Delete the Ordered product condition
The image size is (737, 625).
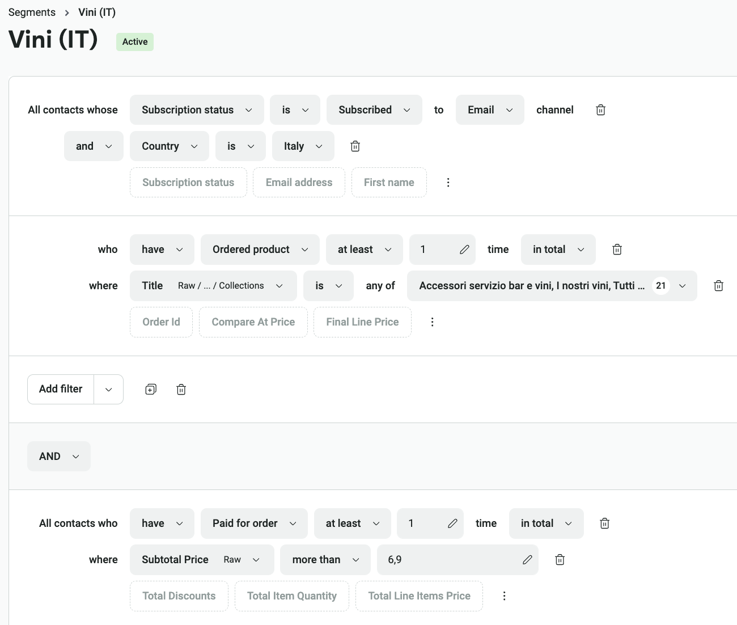(617, 249)
